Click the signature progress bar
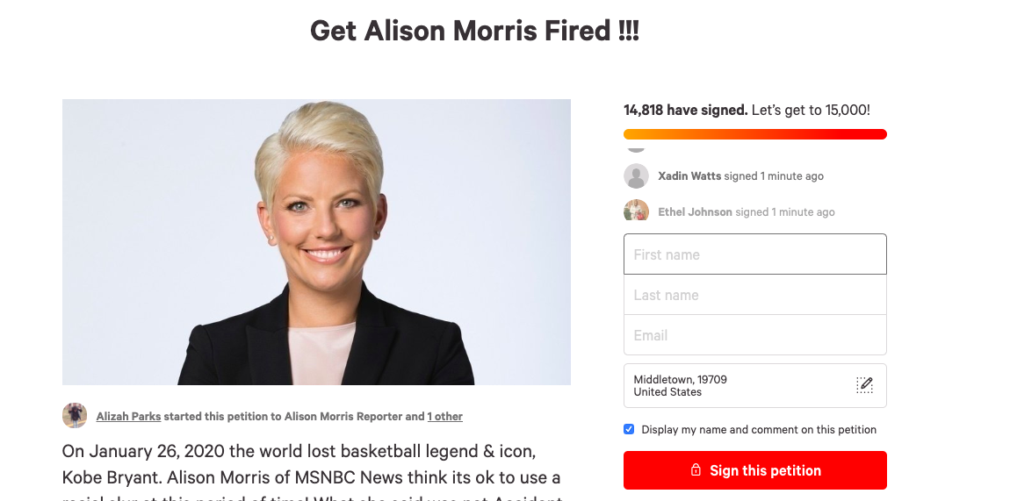This screenshot has width=1010, height=501. pyautogui.click(x=755, y=133)
